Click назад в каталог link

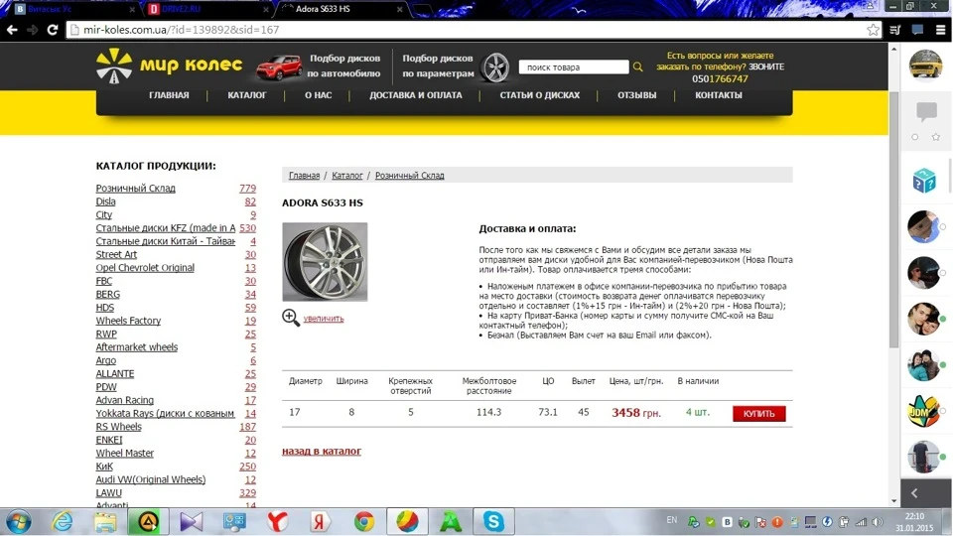[322, 451]
